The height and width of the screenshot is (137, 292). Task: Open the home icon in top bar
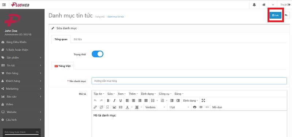coord(264,5)
